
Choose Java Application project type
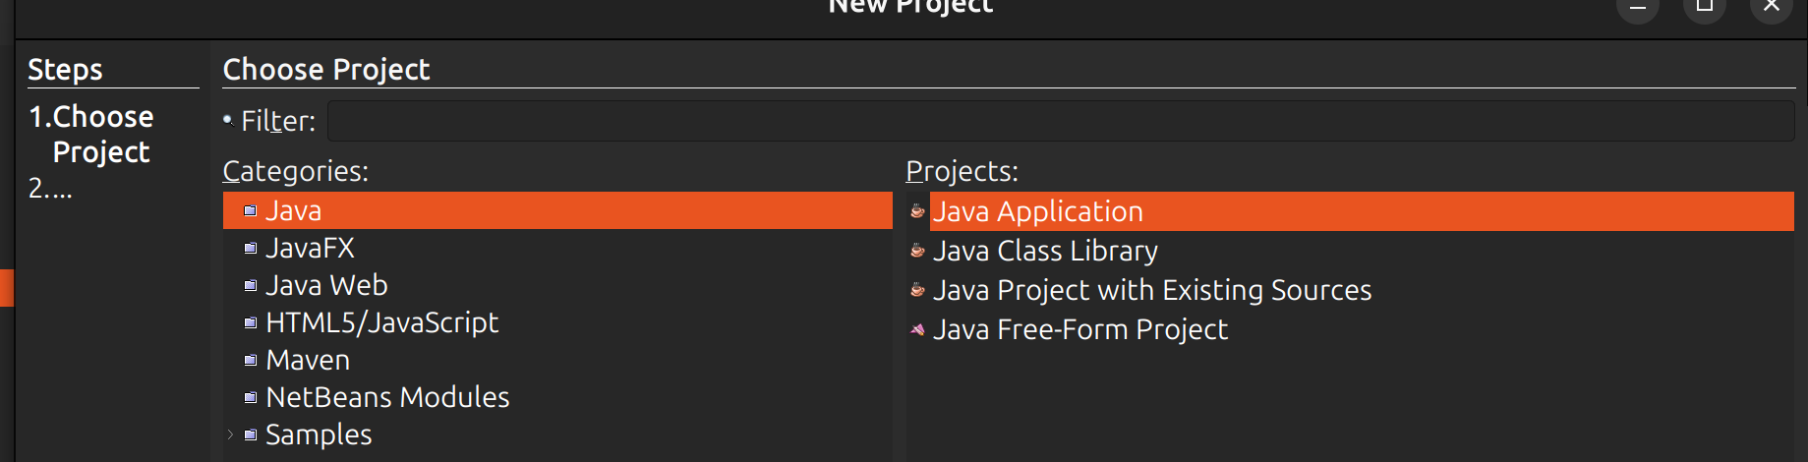(x=1362, y=211)
